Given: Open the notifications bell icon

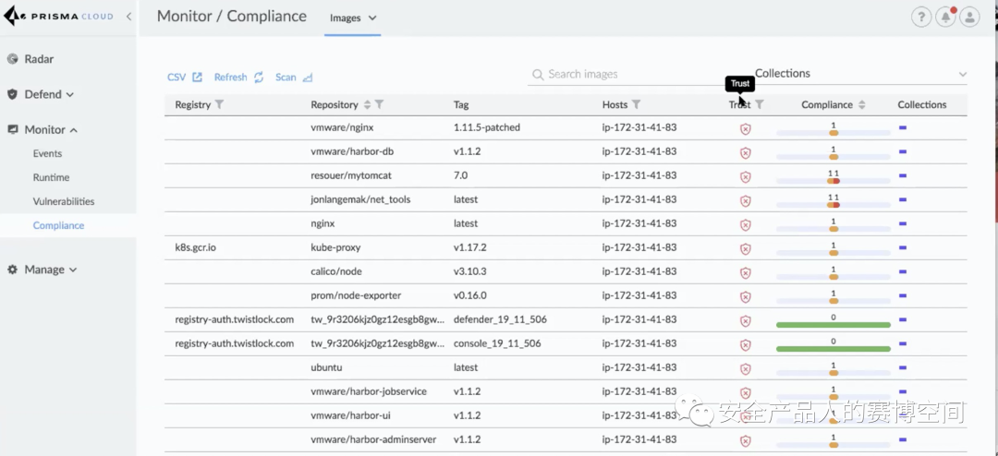Looking at the screenshot, I should point(945,17).
